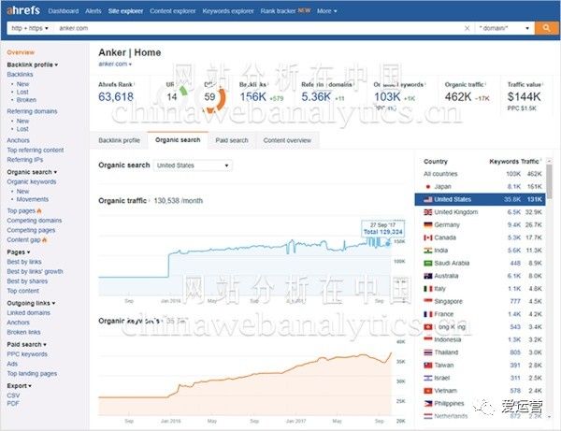The image size is (561, 431).
Task: Expand the anker.com URL dropdown under title
Action: [x=115, y=64]
